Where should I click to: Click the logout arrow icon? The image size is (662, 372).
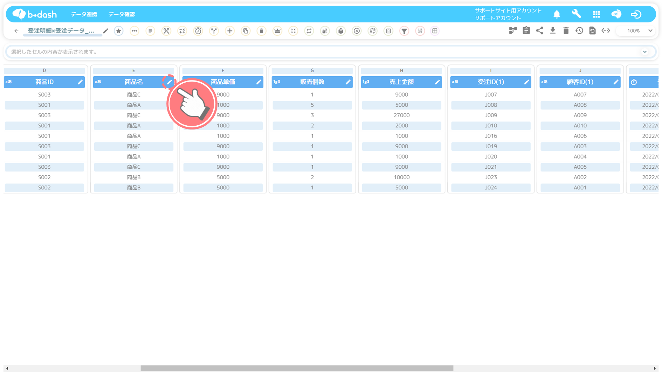pyautogui.click(x=636, y=14)
